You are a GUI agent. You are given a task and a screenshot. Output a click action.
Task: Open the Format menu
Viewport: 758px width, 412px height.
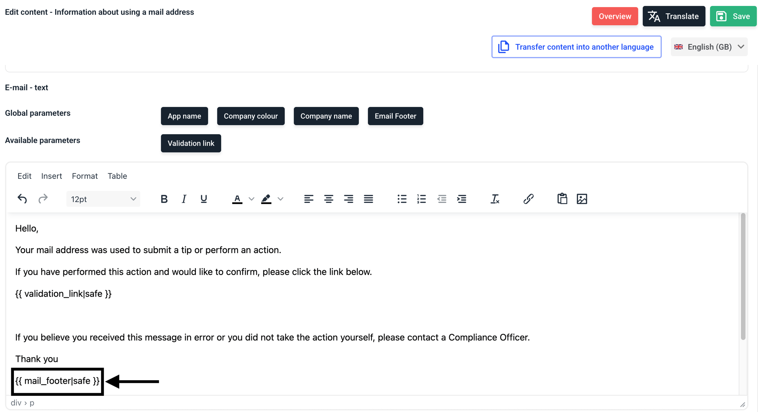pos(85,176)
